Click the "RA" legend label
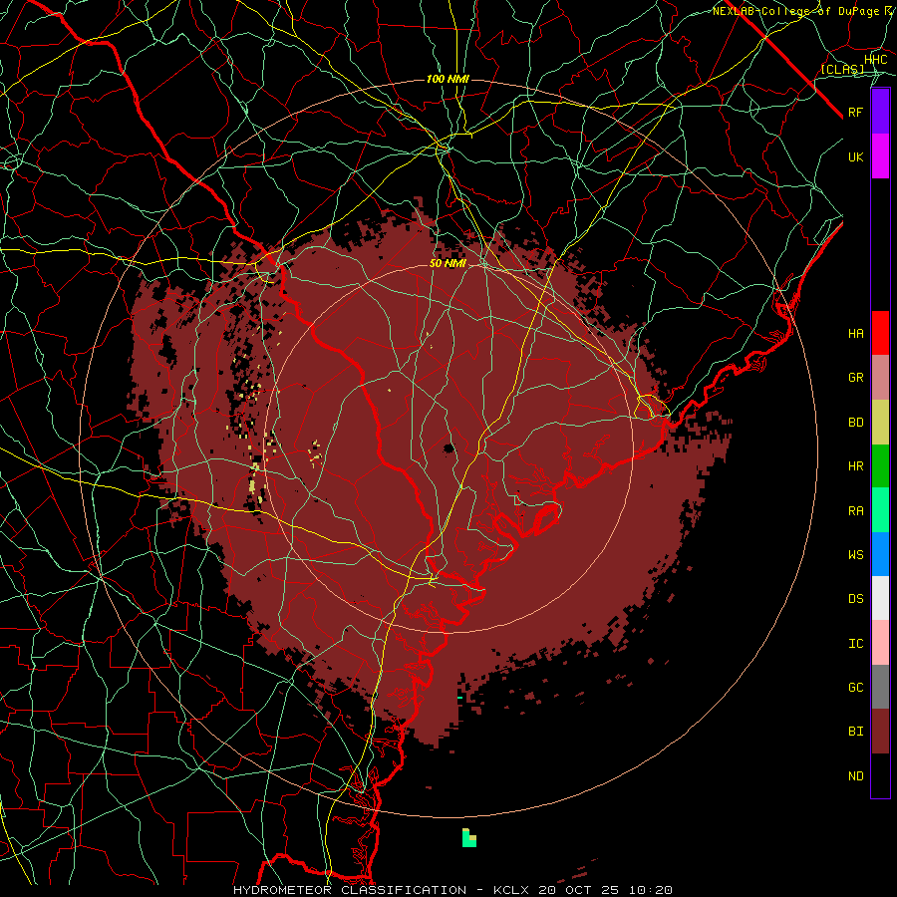 coord(855,511)
